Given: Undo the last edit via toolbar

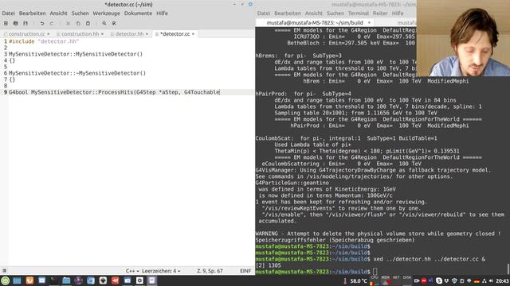Looking at the screenshot, I should (42, 23).
